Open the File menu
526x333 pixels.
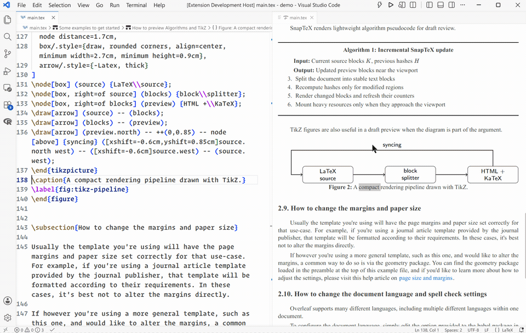coord(21,5)
